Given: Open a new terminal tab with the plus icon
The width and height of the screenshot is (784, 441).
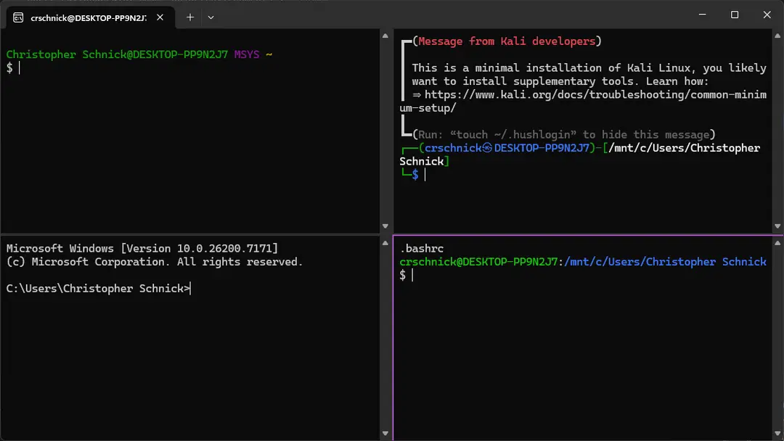Looking at the screenshot, I should pyautogui.click(x=190, y=17).
